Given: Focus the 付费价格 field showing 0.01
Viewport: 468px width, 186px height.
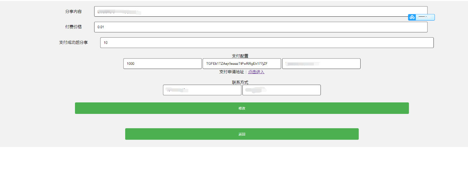Looking at the screenshot, I should point(261,27).
